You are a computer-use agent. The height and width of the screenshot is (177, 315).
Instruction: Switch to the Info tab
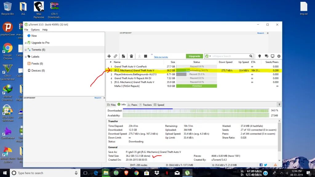[x=122, y=104]
